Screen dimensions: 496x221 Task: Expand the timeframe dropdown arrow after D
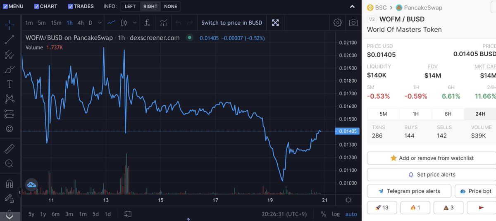(99, 23)
